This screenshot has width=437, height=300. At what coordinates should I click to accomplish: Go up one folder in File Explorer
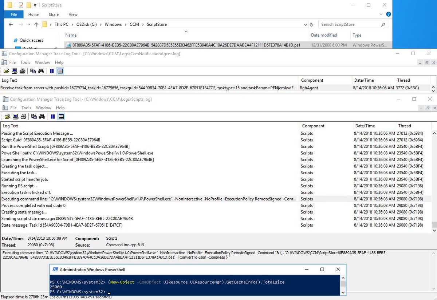36,24
